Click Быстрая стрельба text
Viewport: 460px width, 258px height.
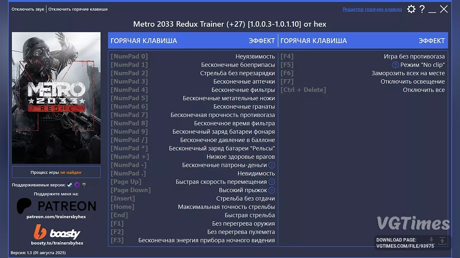[x=250, y=215]
